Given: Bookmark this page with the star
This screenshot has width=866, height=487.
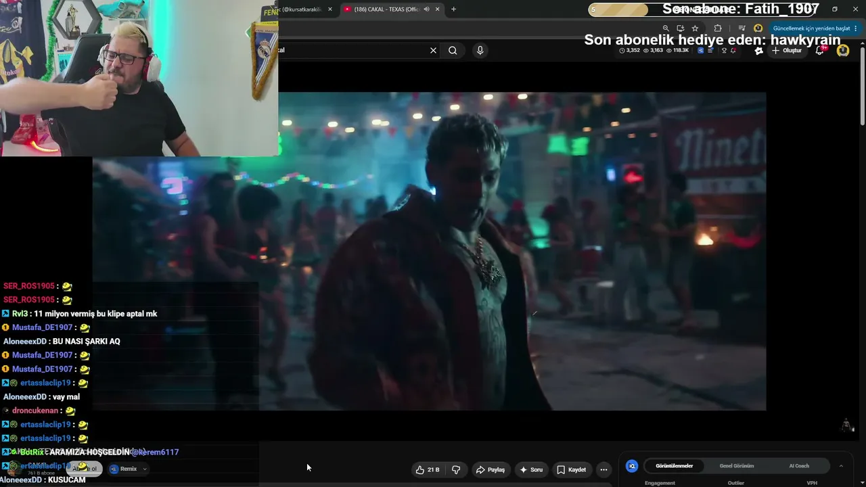Looking at the screenshot, I should [695, 28].
